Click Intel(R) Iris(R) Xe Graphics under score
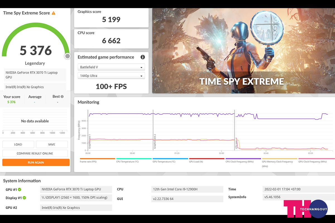 [x=35, y=87]
